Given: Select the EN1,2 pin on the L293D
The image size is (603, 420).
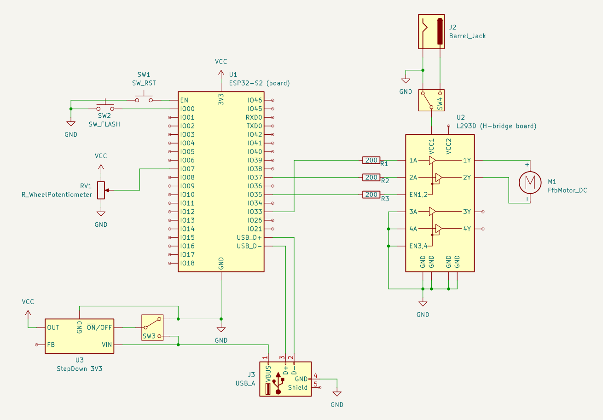Looking at the screenshot, I should 419,195.
